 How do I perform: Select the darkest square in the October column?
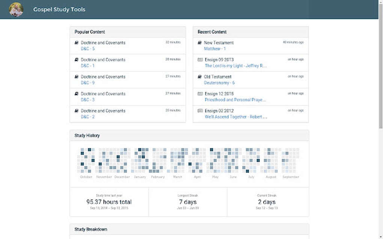pos(89,150)
